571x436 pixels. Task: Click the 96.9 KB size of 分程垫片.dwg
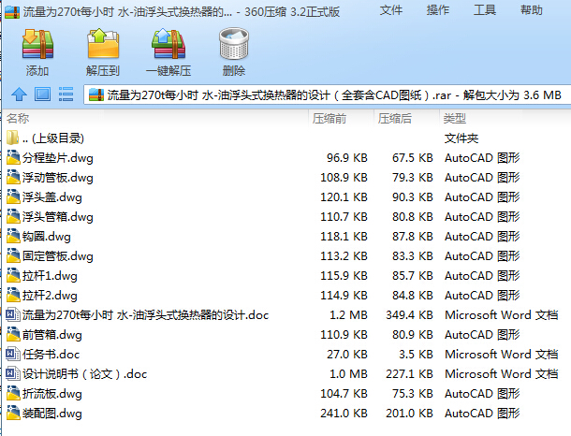click(x=347, y=158)
